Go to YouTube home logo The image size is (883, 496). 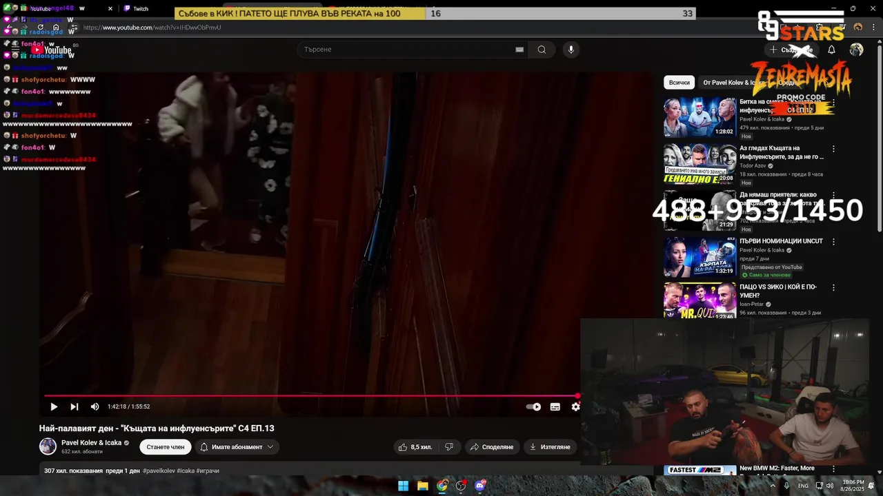pyautogui.click(x=52, y=50)
